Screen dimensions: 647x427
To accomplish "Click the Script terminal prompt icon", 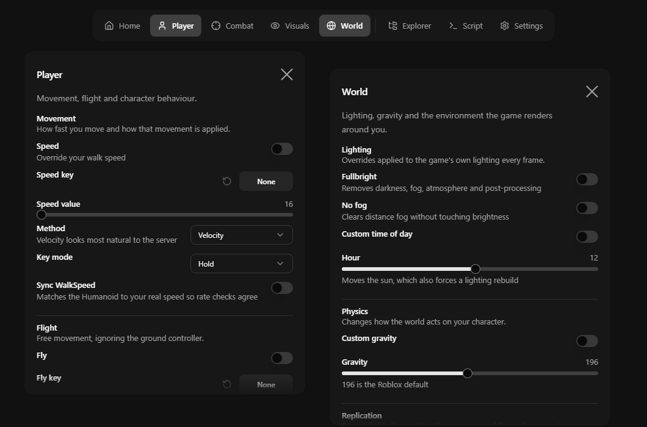I will (453, 26).
